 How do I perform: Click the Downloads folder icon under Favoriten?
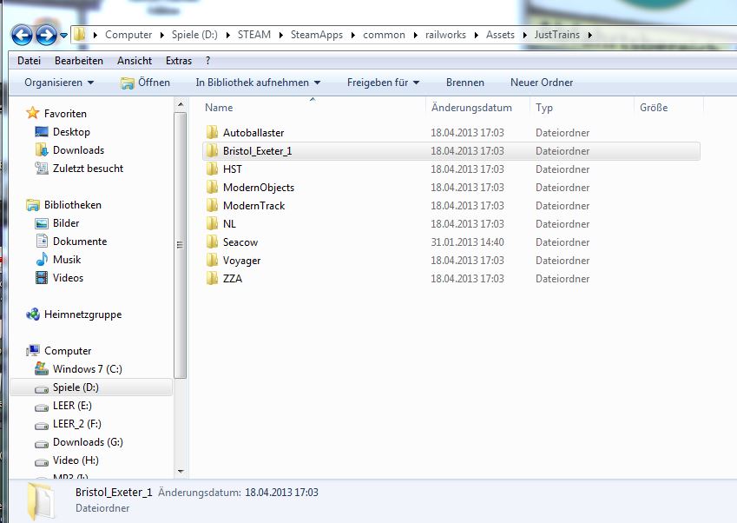(42, 149)
